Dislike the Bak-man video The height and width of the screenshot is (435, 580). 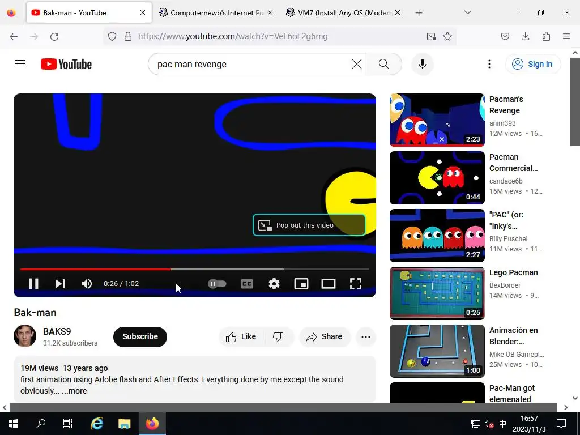(278, 336)
